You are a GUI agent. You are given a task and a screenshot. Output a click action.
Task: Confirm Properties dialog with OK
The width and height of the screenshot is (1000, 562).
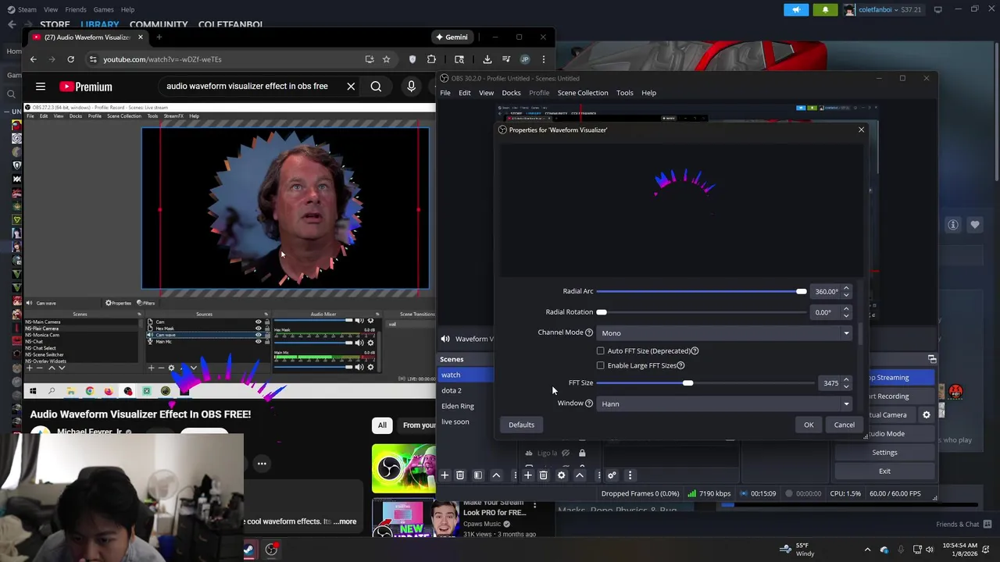click(809, 425)
